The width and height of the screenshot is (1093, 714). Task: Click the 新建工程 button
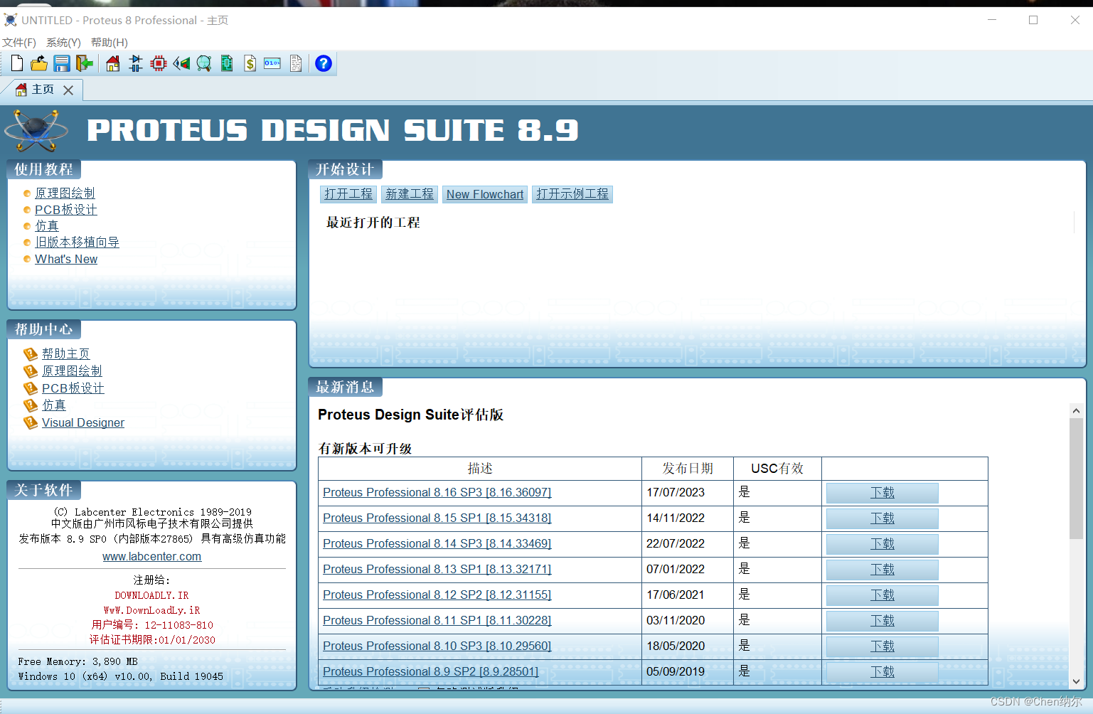click(410, 194)
